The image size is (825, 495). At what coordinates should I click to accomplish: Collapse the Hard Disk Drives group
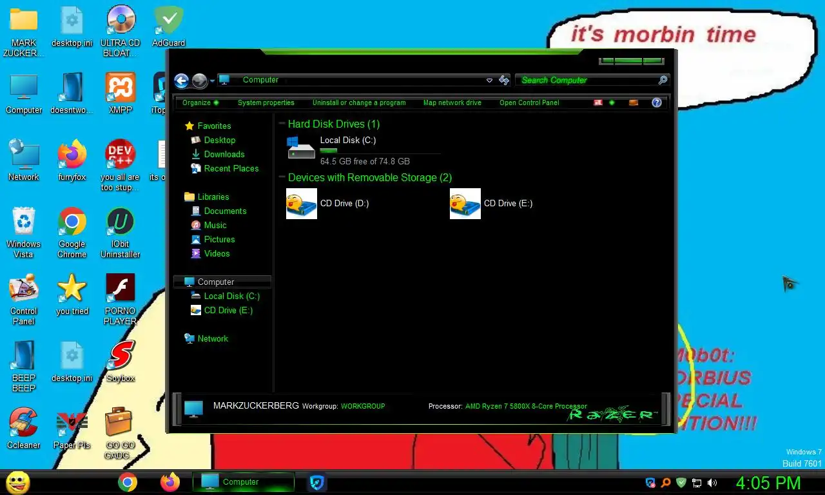point(282,124)
